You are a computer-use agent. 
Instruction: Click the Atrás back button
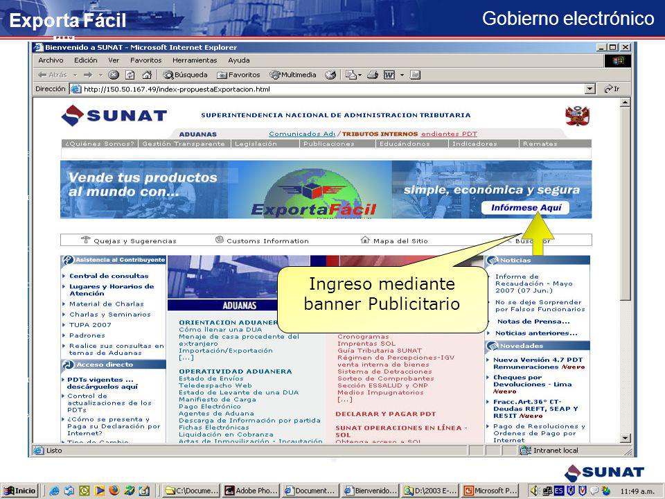pos(52,75)
